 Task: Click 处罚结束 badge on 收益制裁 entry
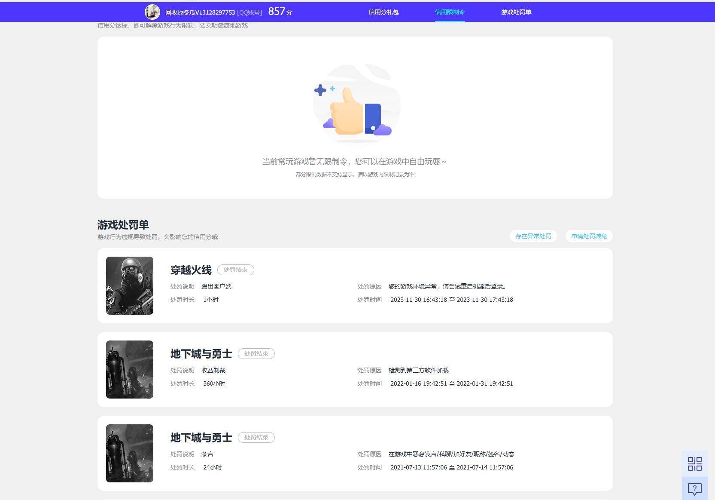(x=256, y=353)
